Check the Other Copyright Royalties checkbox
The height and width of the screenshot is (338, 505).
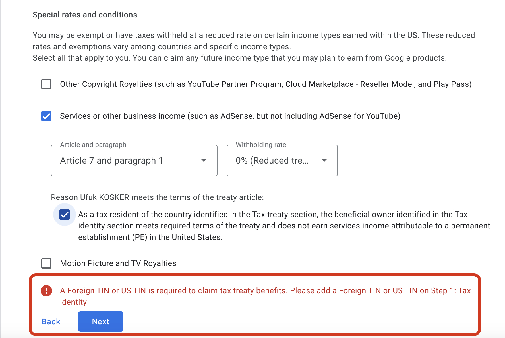point(46,84)
